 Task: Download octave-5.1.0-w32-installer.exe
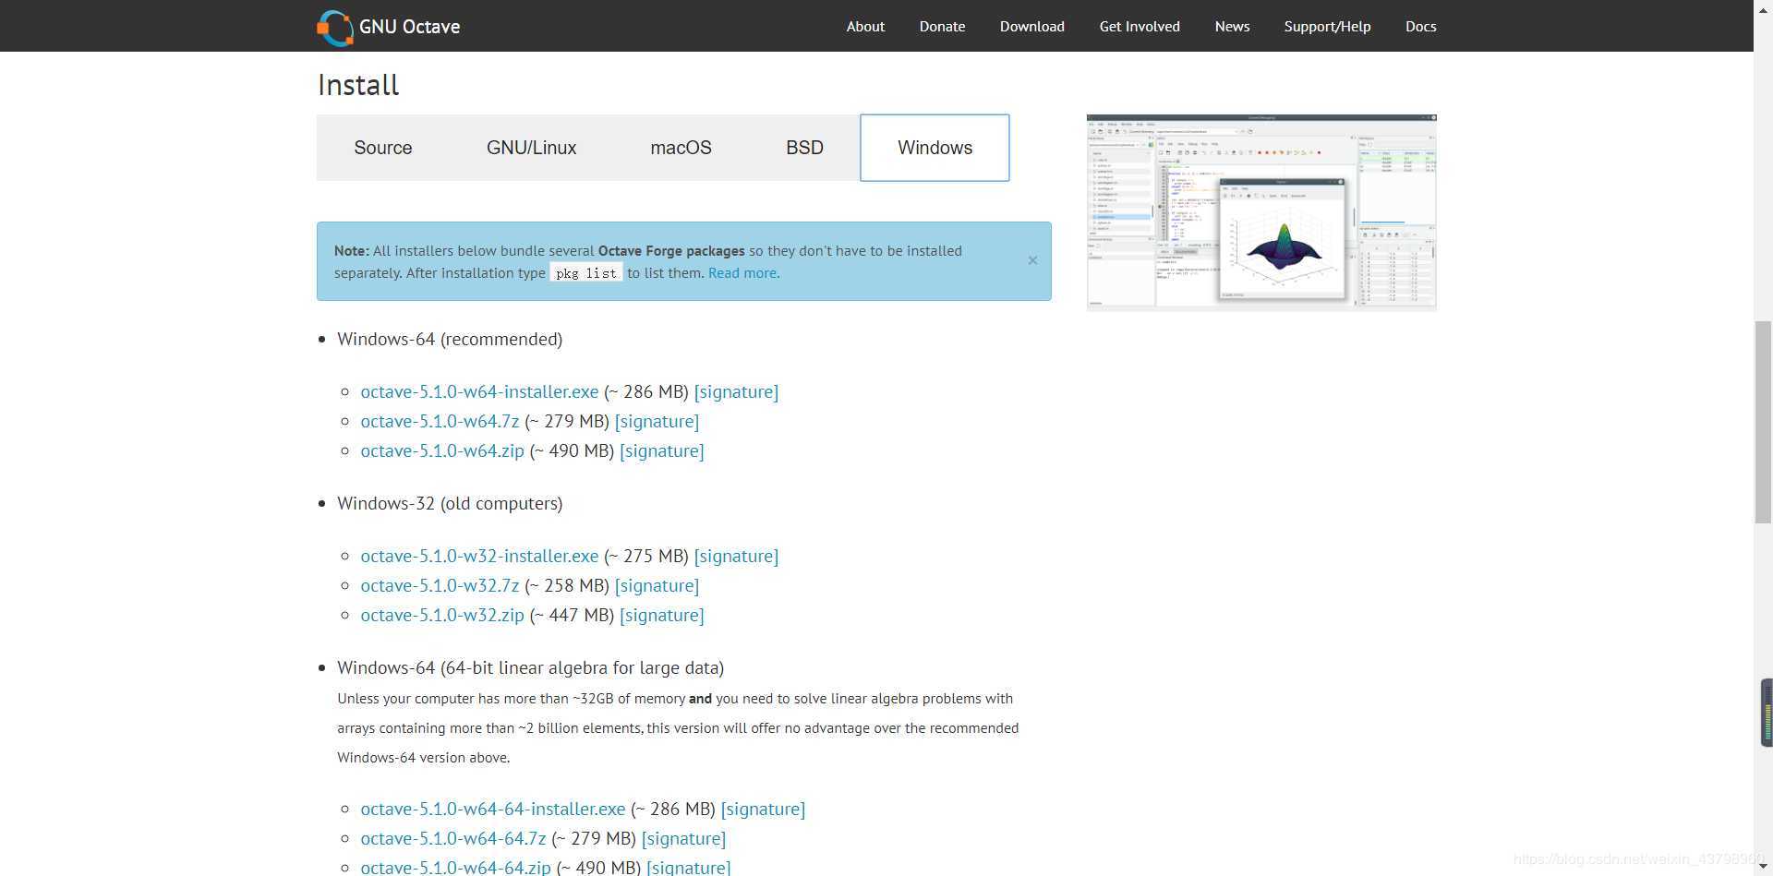pyautogui.click(x=479, y=557)
